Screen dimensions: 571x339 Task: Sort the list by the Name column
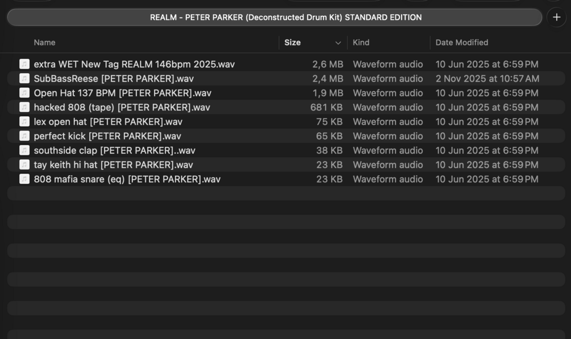point(44,43)
